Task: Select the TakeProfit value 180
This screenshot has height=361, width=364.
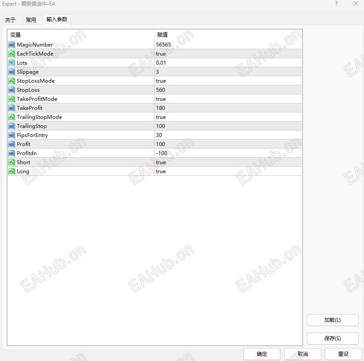Action: (160, 108)
